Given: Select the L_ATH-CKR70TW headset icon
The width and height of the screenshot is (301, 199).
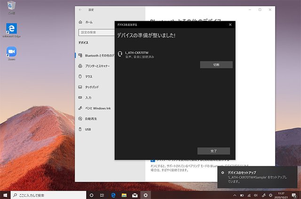Looking at the screenshot, I should click(120, 54).
